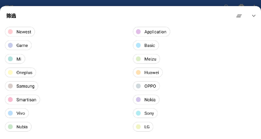Viewport: 261px width, 139px height.
Task: Open the sort lines icon
Action: tap(239, 16)
